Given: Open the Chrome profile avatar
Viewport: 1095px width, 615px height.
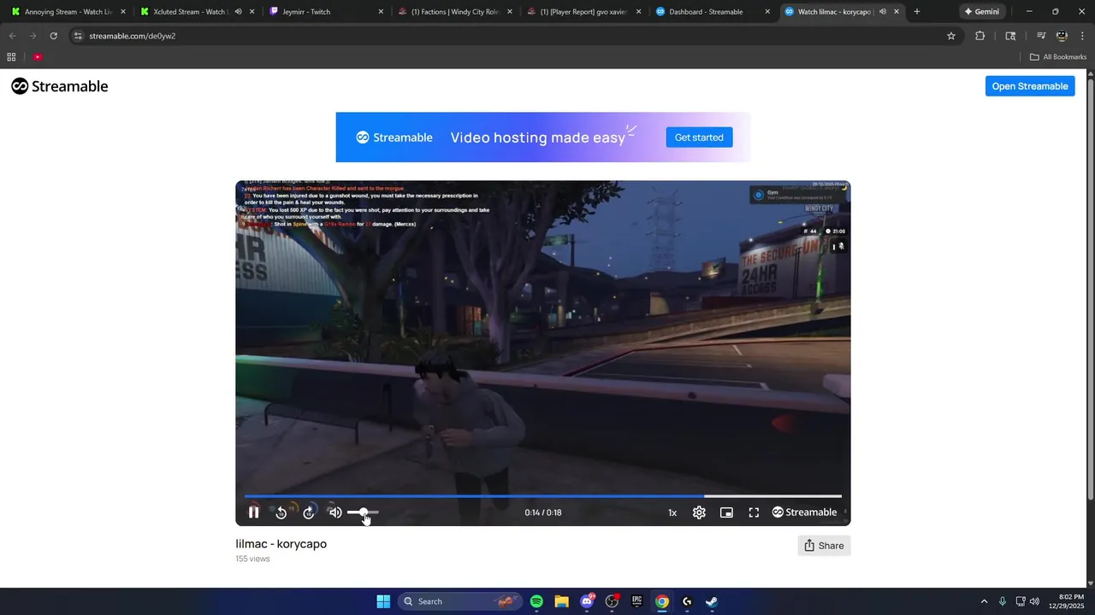Looking at the screenshot, I should pos(1062,36).
